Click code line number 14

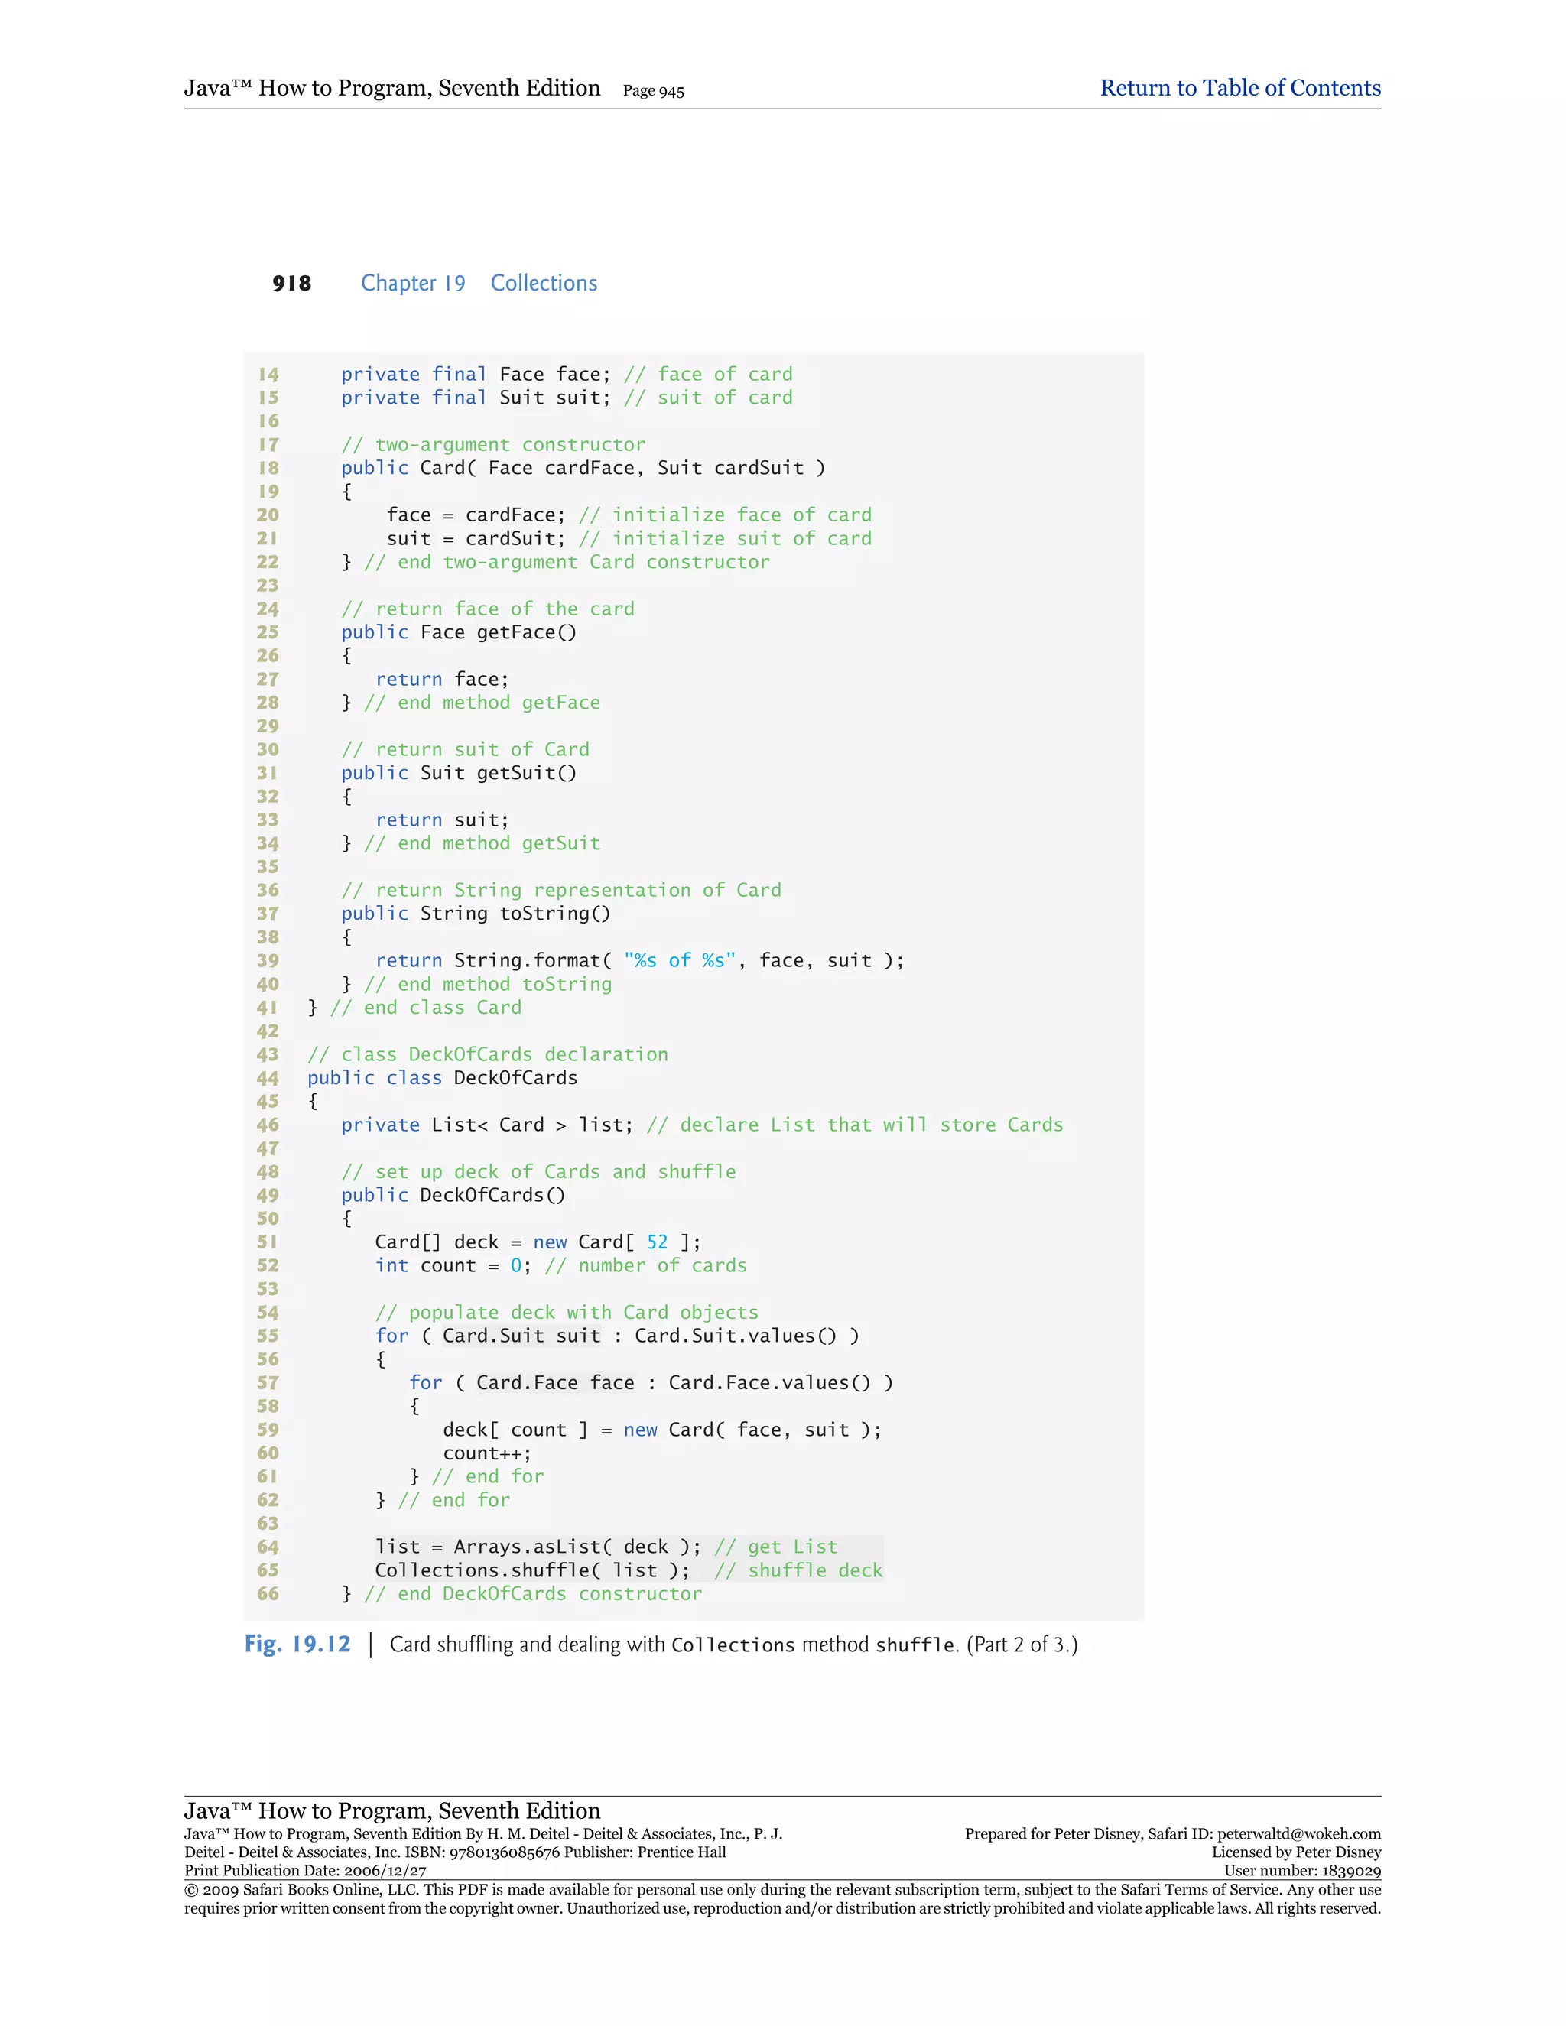pyautogui.click(x=268, y=375)
